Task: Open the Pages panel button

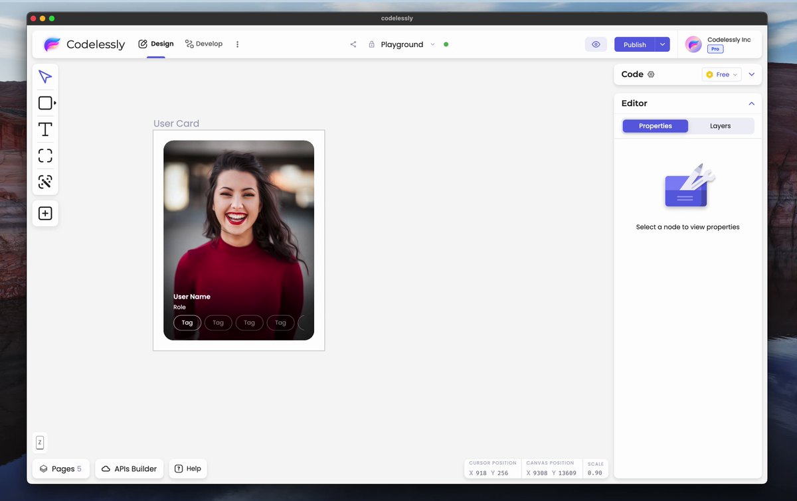Action: coord(60,468)
